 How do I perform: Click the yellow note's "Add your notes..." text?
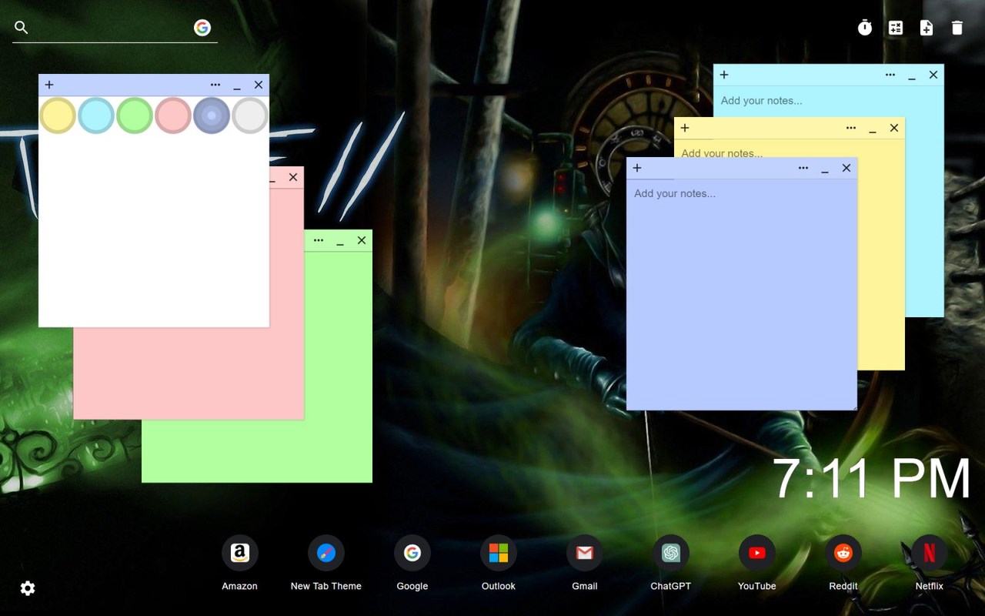click(722, 152)
